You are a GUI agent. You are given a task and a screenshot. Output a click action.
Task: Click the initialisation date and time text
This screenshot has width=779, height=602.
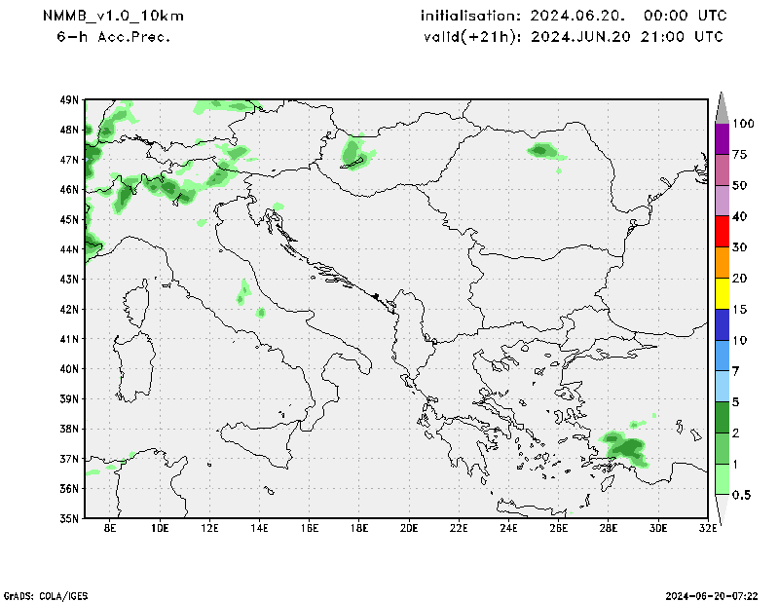coord(573,17)
